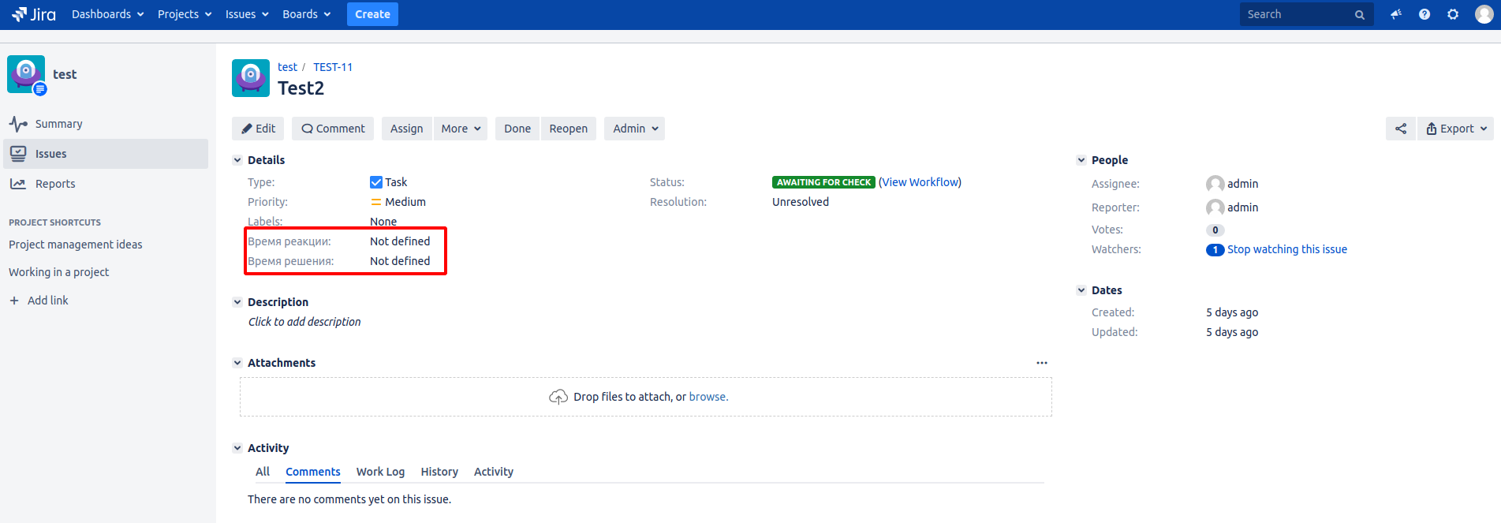Open Working in a project shortcut
The height and width of the screenshot is (523, 1501).
[59, 272]
